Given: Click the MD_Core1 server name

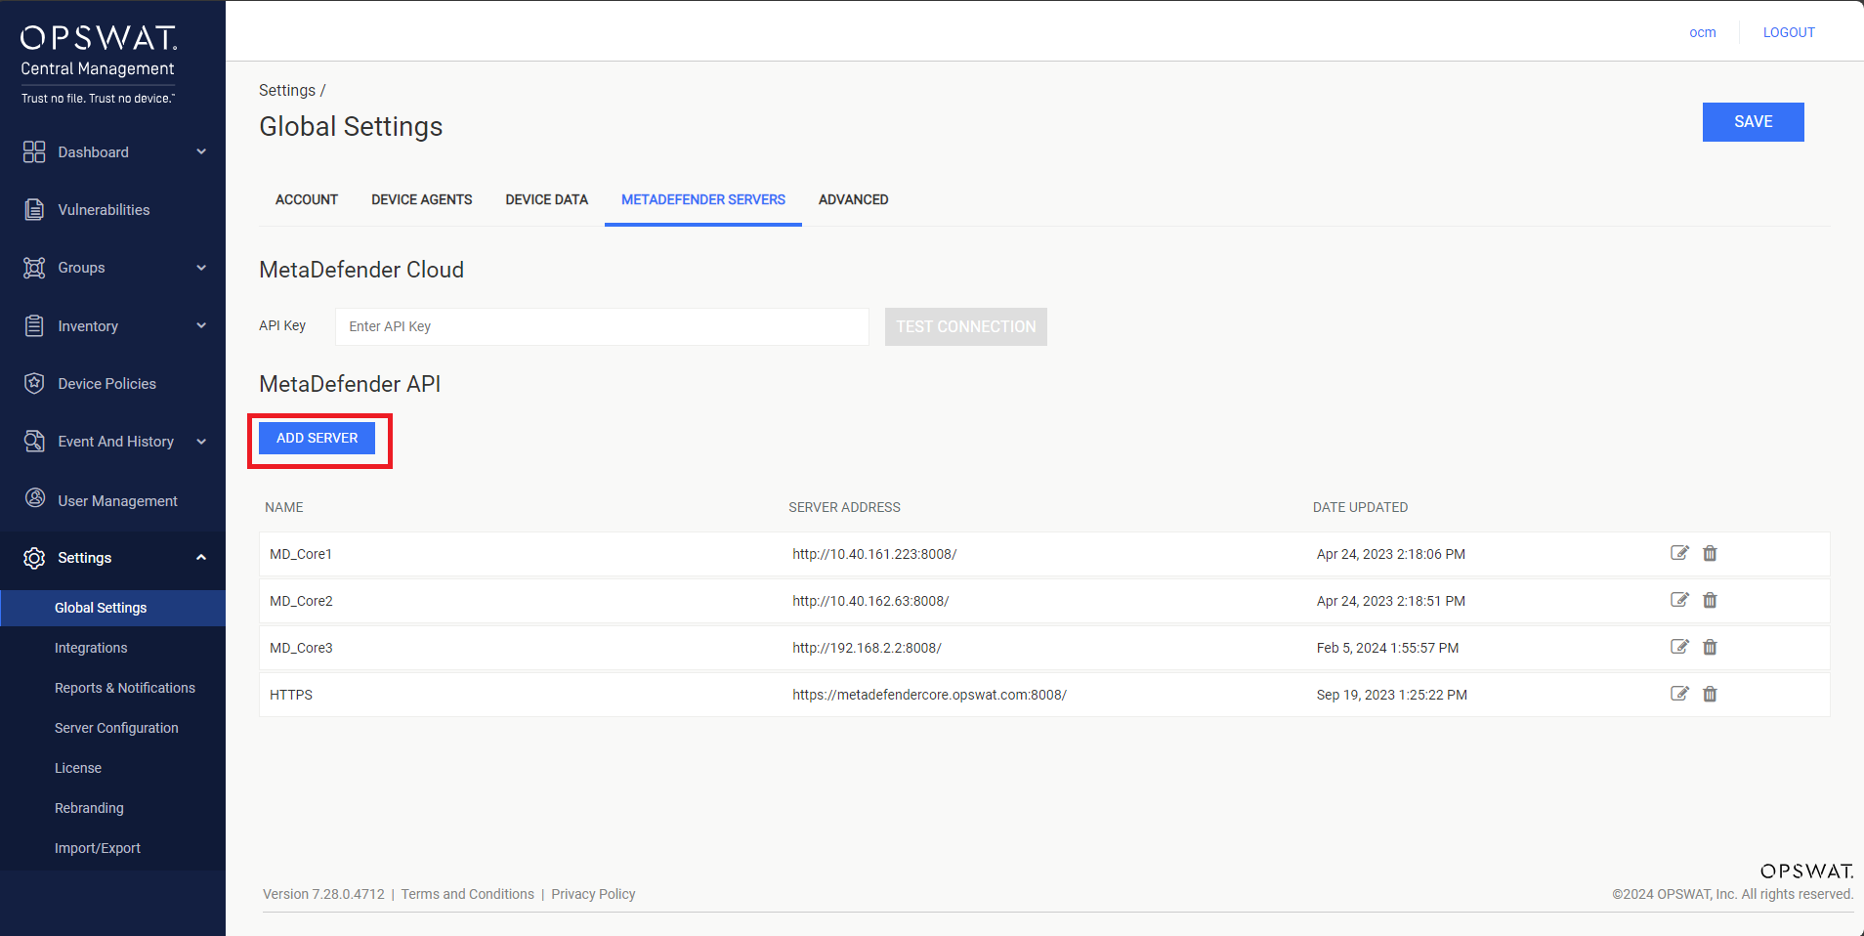Looking at the screenshot, I should point(301,554).
